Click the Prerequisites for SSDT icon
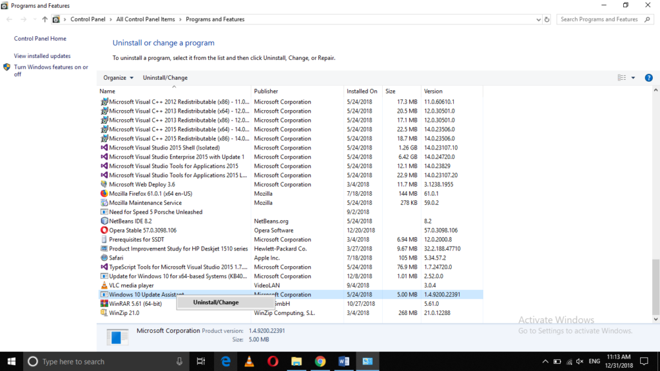The width and height of the screenshot is (660, 371). coord(104,240)
